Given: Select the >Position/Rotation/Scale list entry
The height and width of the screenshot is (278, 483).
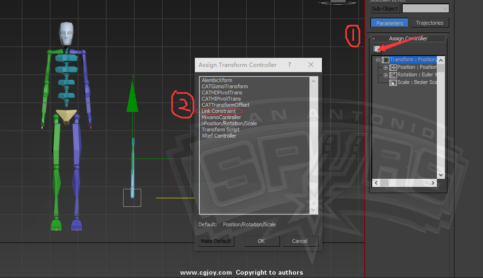Looking at the screenshot, I should [229, 123].
